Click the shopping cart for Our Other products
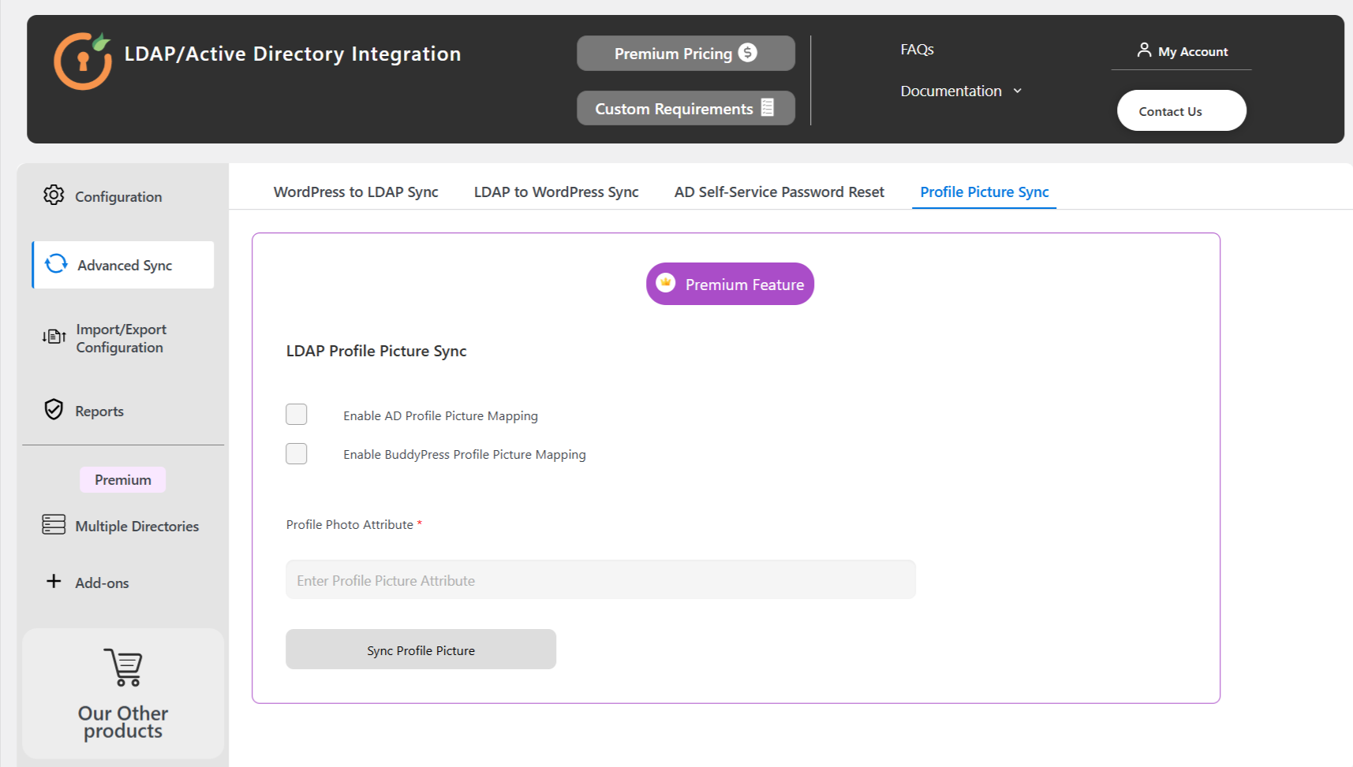Viewport: 1353px width, 767px height. 122,668
